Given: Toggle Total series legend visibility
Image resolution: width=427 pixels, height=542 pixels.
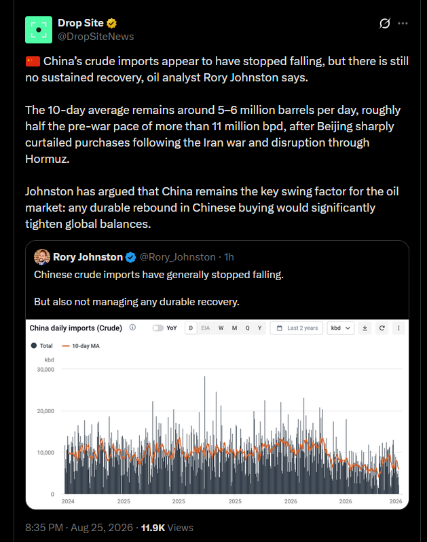Looking at the screenshot, I should tap(42, 346).
